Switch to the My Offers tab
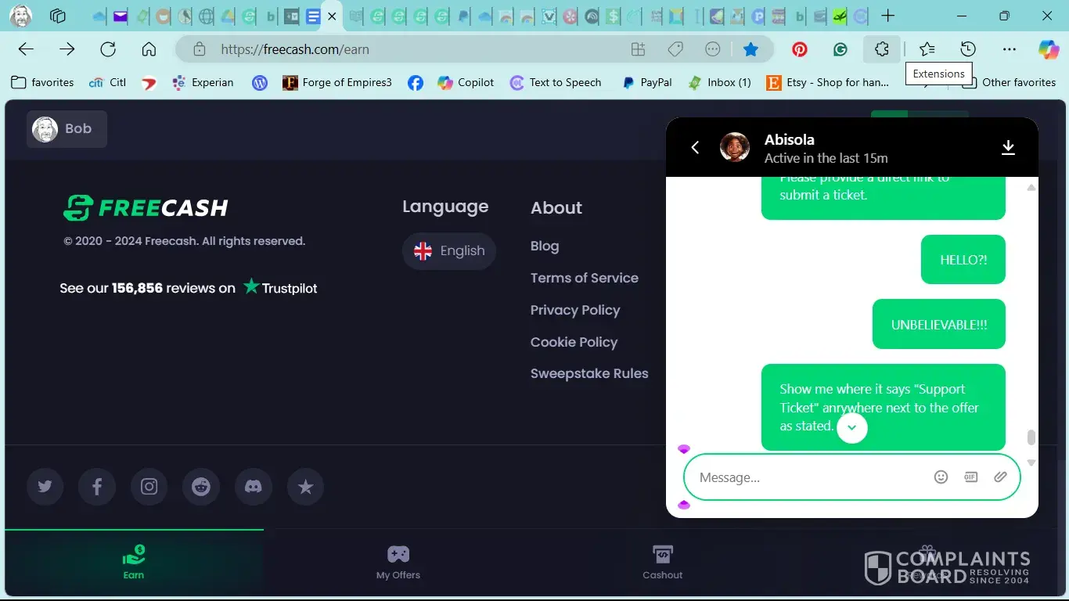Viewport: 1069px width, 601px height. [x=398, y=563]
